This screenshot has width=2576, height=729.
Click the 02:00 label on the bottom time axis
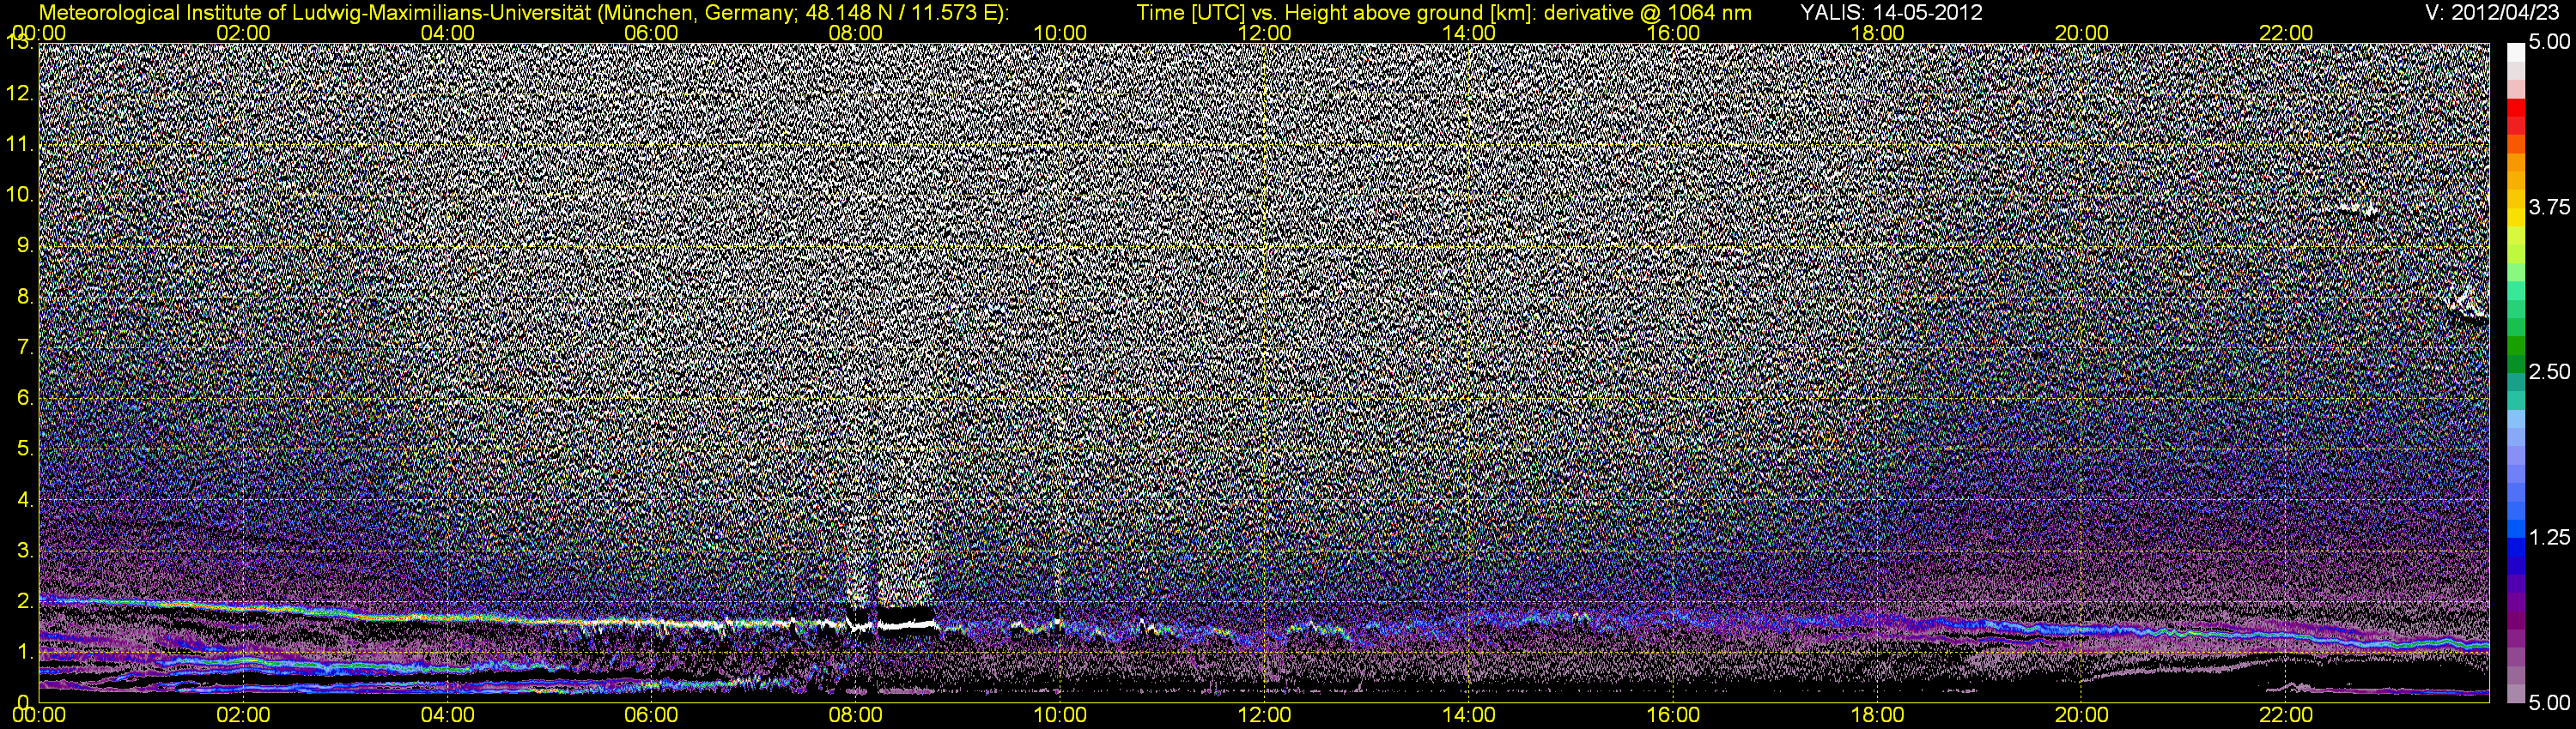click(243, 715)
